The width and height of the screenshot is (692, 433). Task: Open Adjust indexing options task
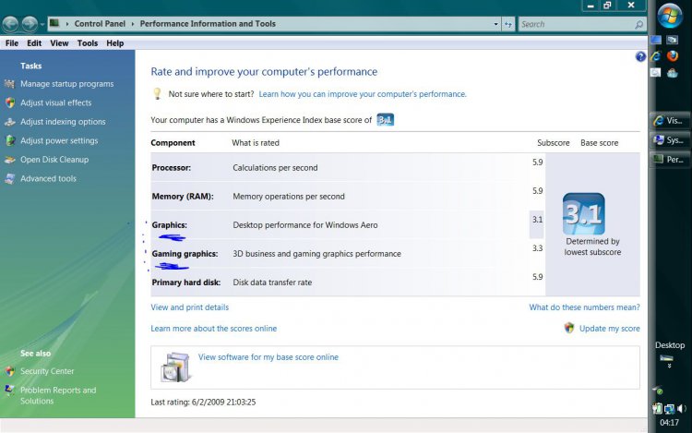pyautogui.click(x=63, y=122)
